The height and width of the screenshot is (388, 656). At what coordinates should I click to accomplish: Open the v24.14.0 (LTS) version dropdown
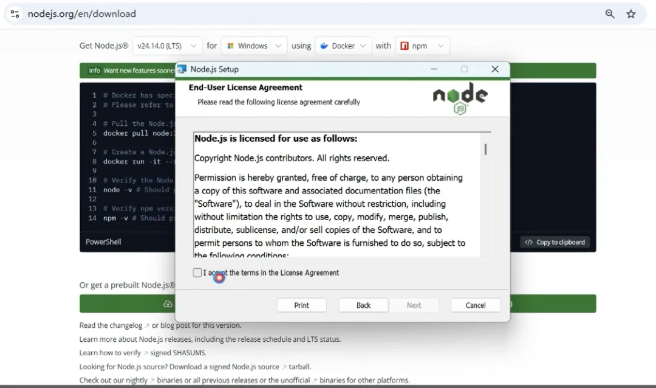[167, 46]
